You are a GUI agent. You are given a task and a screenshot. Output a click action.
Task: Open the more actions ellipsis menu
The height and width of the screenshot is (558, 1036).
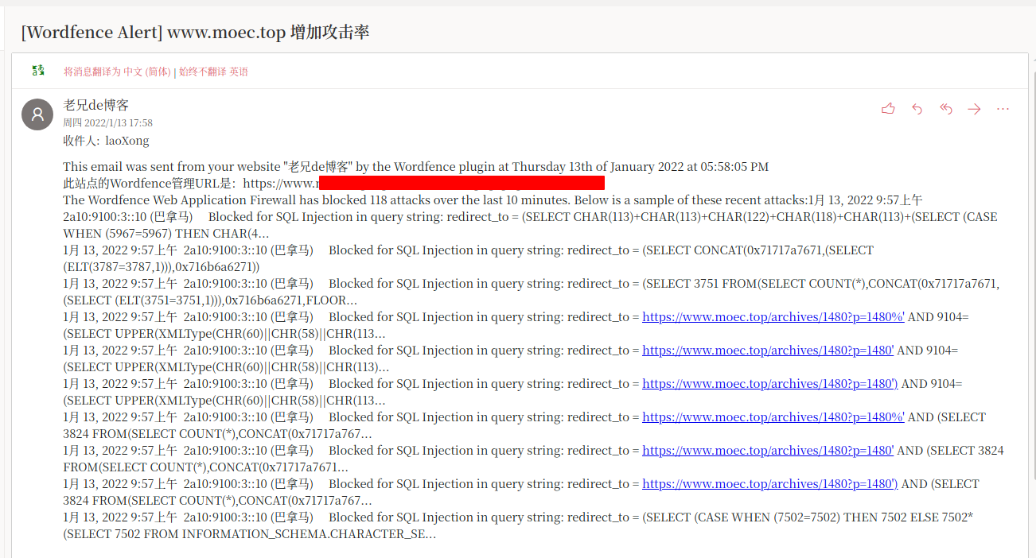(x=1003, y=109)
